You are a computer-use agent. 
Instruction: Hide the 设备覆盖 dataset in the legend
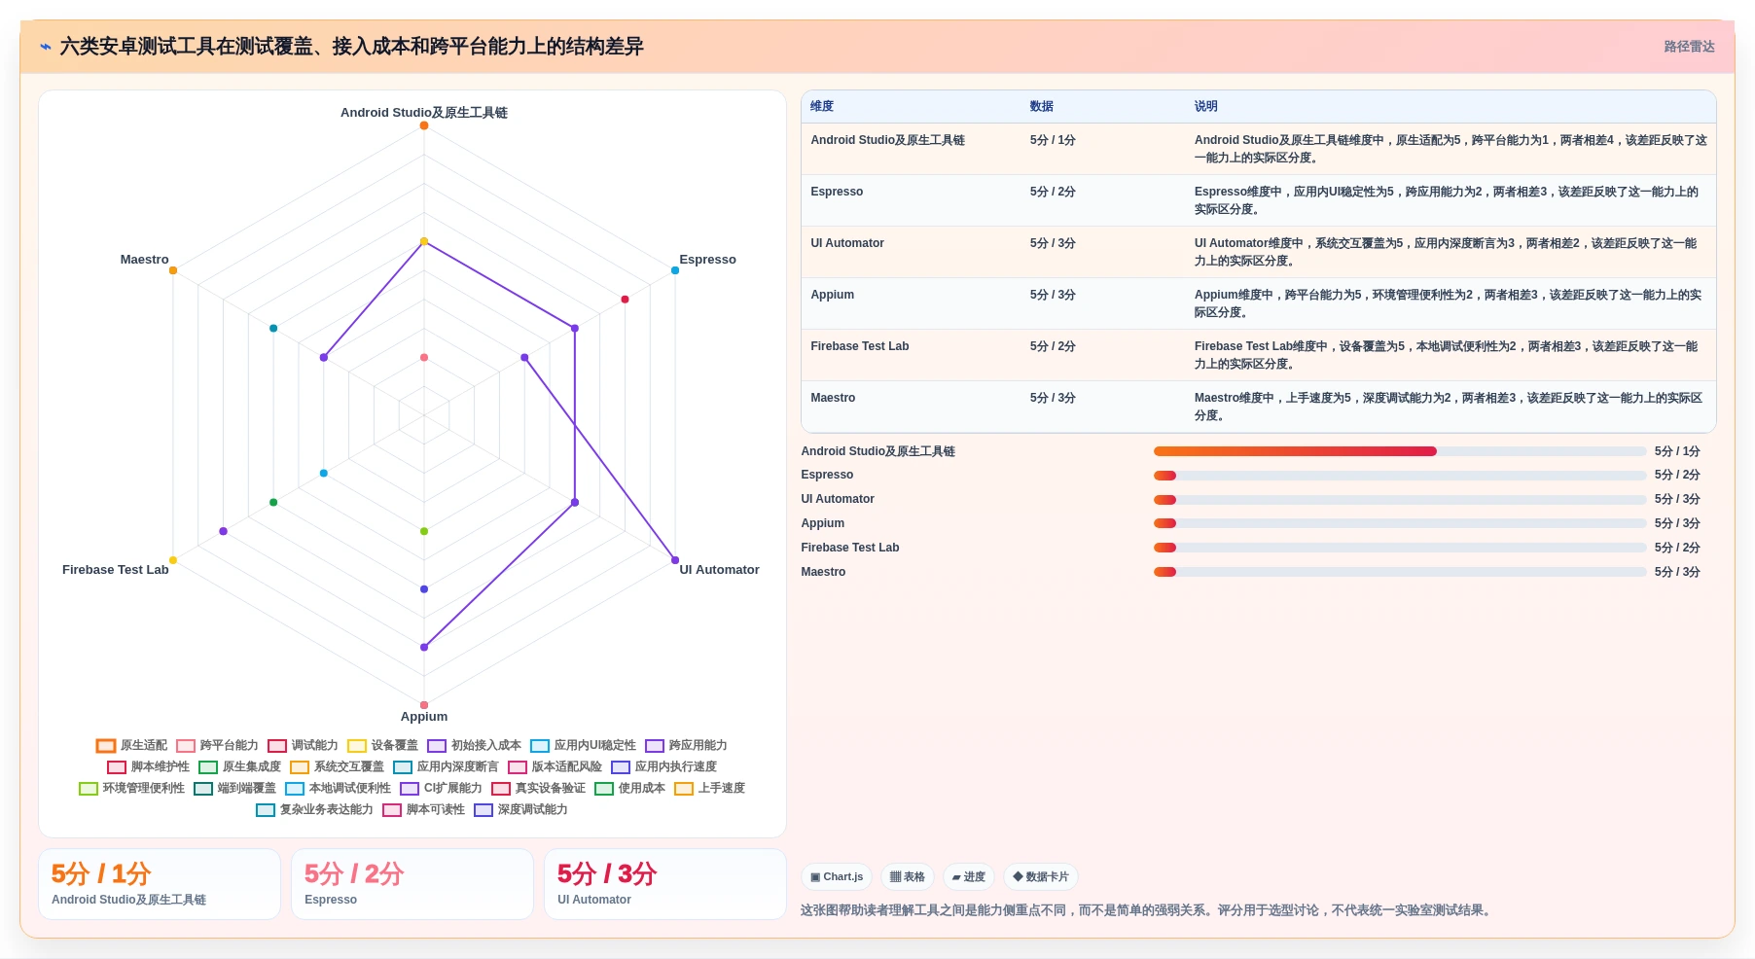point(382,746)
